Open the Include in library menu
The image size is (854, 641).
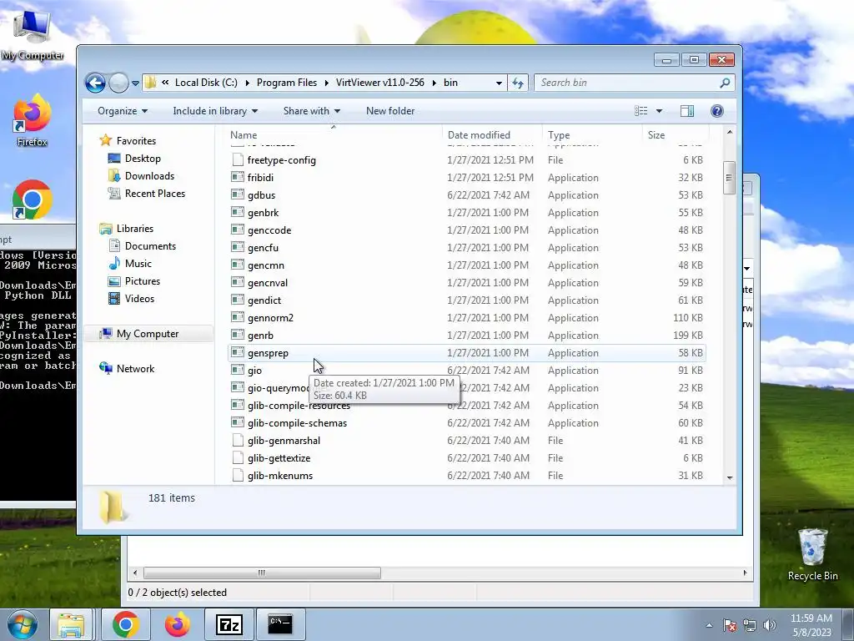(215, 111)
